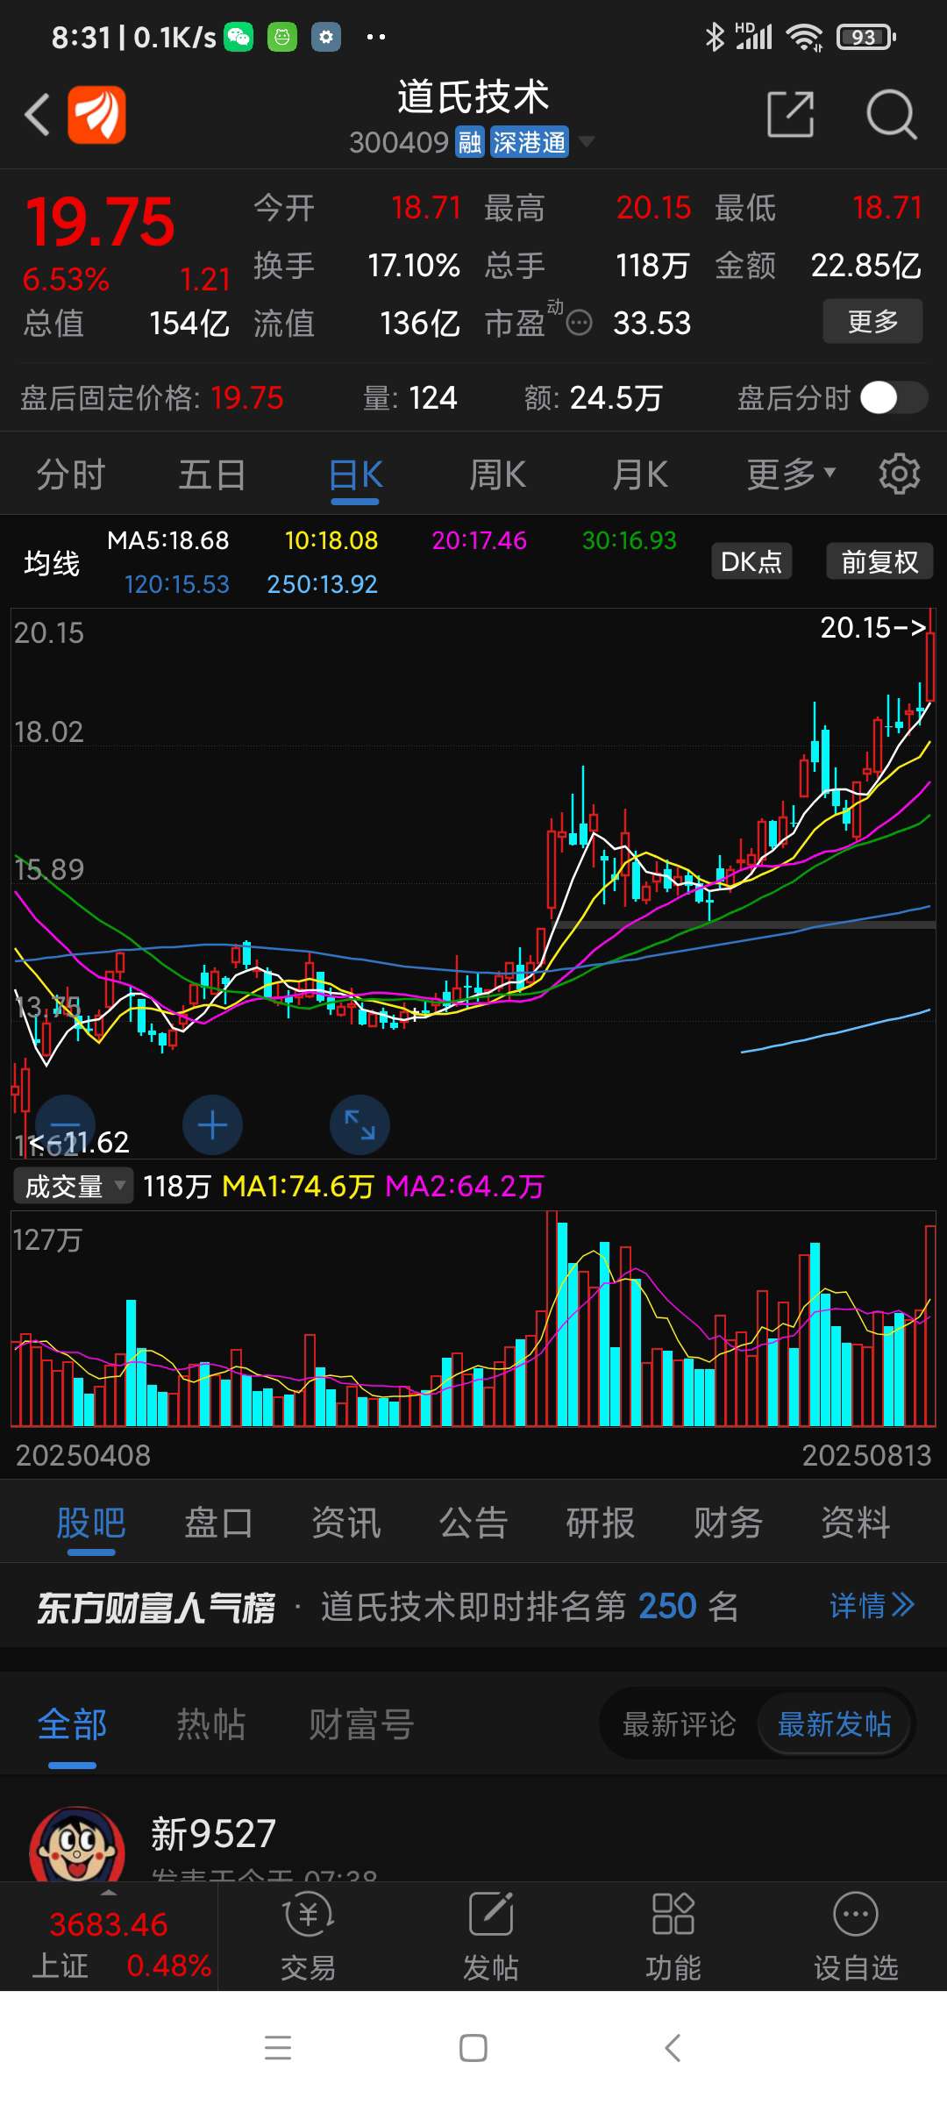
Task: Open the Eastmoney orange logo icon
Action: 96,115
